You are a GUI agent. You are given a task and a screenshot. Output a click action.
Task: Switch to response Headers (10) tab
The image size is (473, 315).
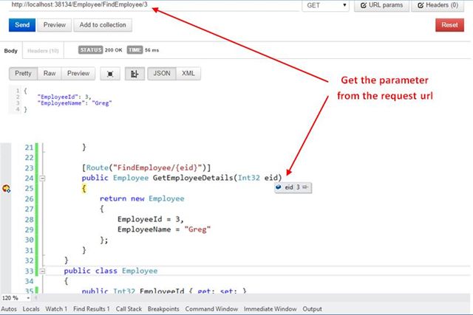point(43,51)
